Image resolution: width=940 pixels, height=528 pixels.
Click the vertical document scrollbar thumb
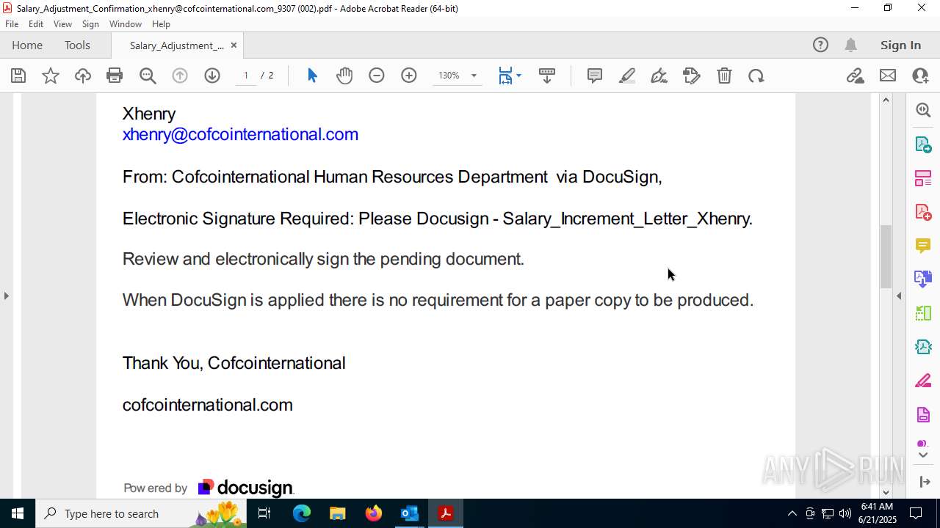click(x=886, y=256)
